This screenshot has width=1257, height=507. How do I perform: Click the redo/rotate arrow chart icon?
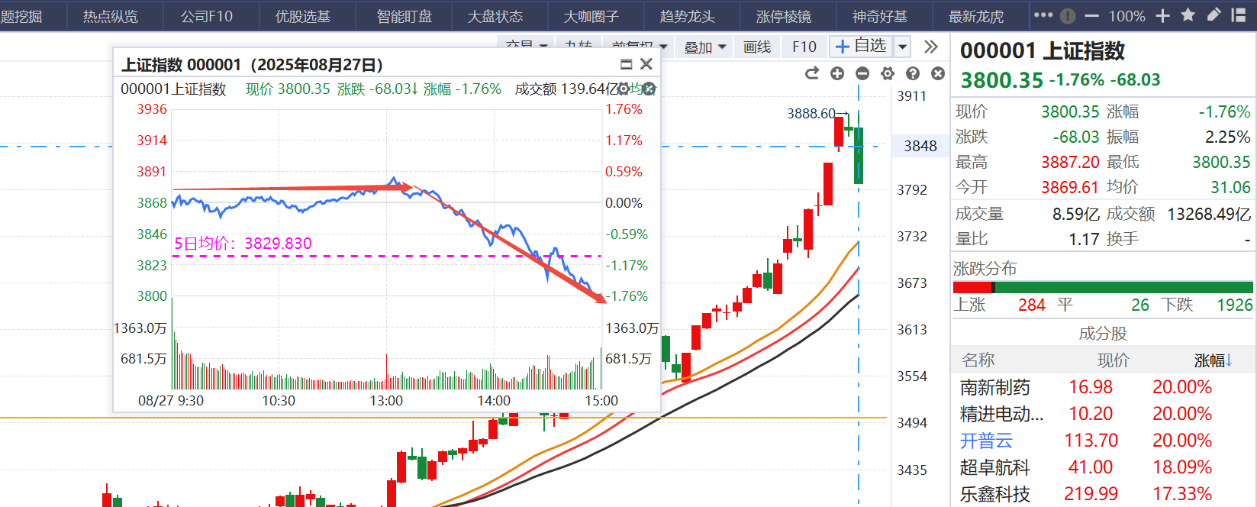click(x=812, y=73)
